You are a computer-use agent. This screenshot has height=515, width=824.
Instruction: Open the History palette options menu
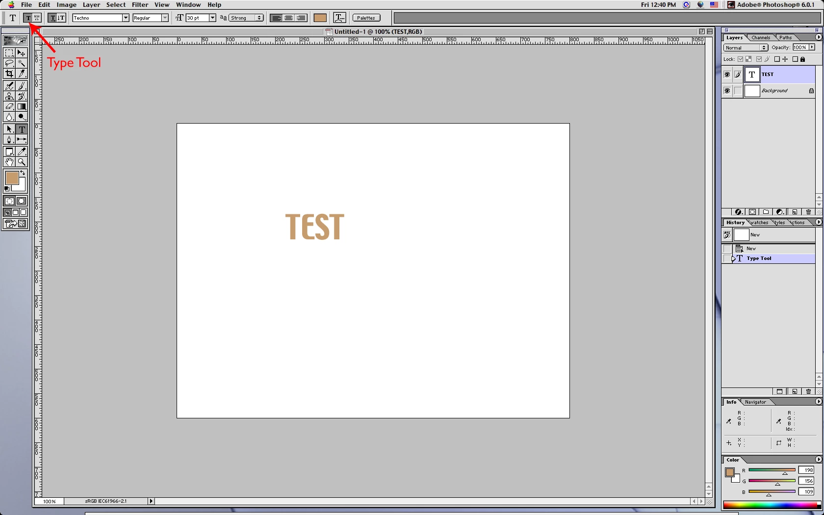click(819, 222)
